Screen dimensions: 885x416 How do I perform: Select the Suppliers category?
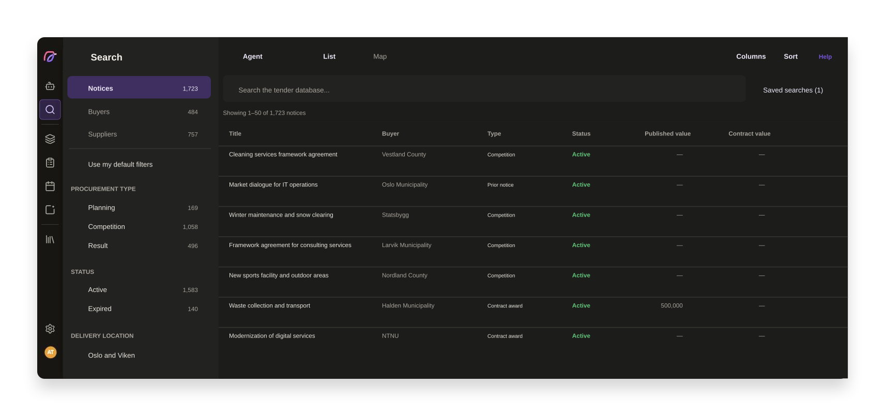(x=139, y=134)
